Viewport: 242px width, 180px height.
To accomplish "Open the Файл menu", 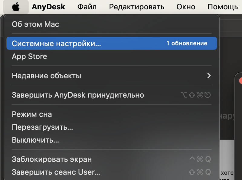I will point(87,7).
